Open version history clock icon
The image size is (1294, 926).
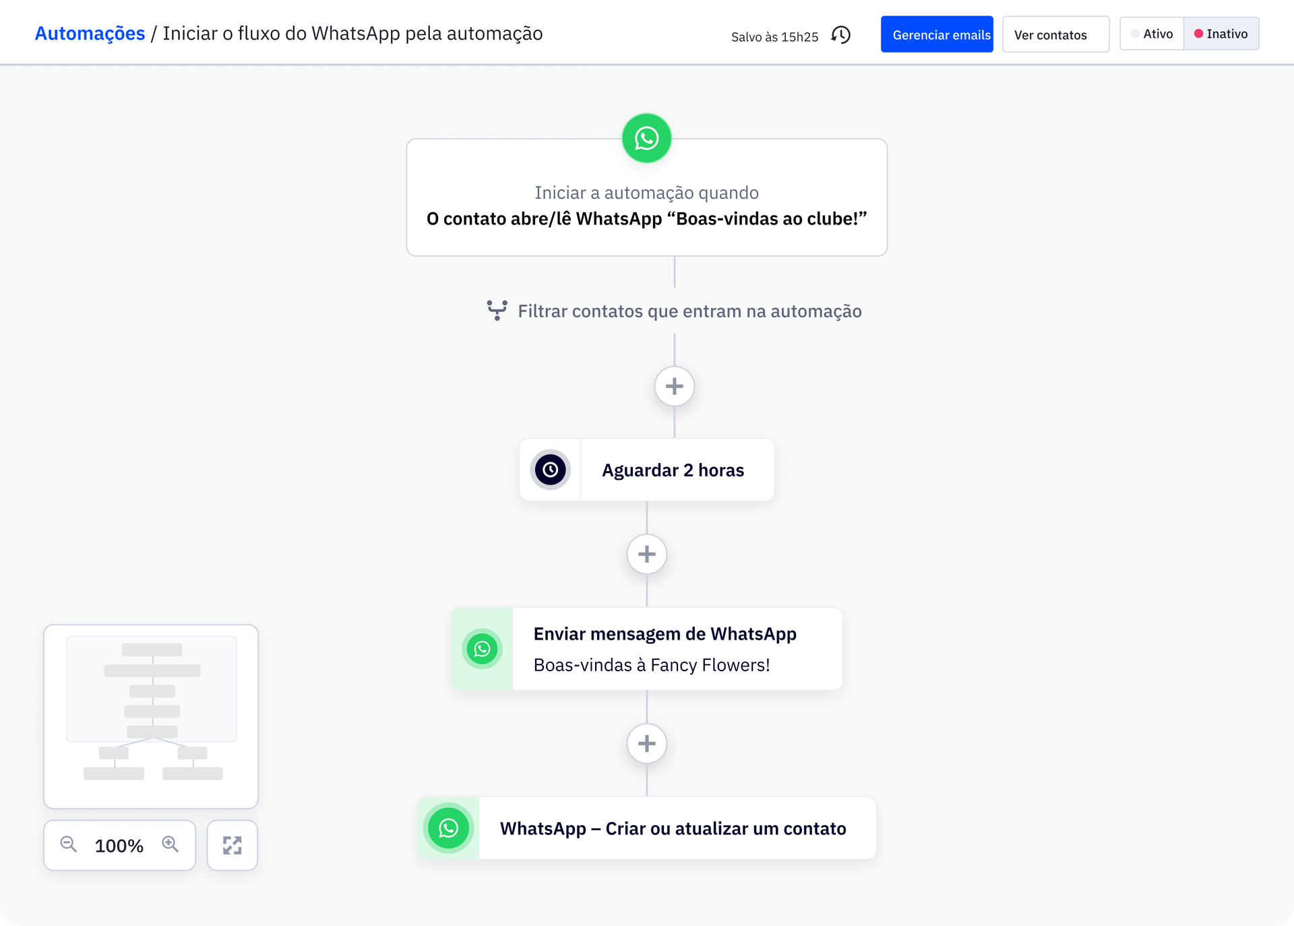pyautogui.click(x=840, y=35)
